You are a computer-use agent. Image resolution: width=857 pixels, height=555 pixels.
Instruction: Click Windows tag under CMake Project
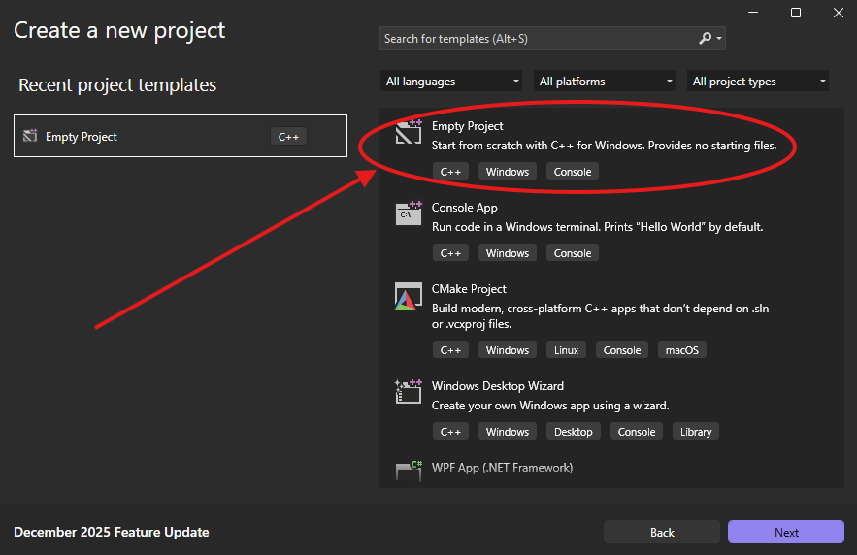[508, 350]
